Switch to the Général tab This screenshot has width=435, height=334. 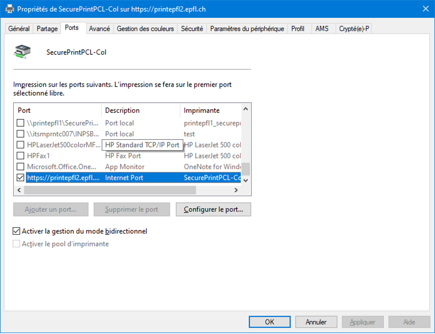pyautogui.click(x=19, y=29)
